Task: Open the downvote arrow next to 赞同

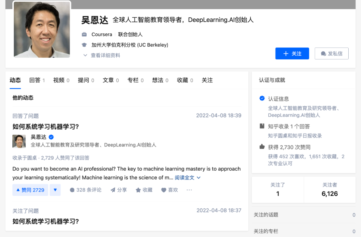Action: point(55,190)
